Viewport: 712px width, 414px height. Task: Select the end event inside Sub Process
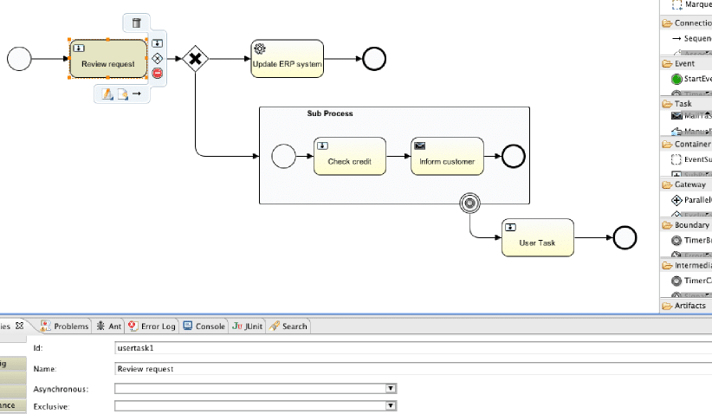point(514,156)
